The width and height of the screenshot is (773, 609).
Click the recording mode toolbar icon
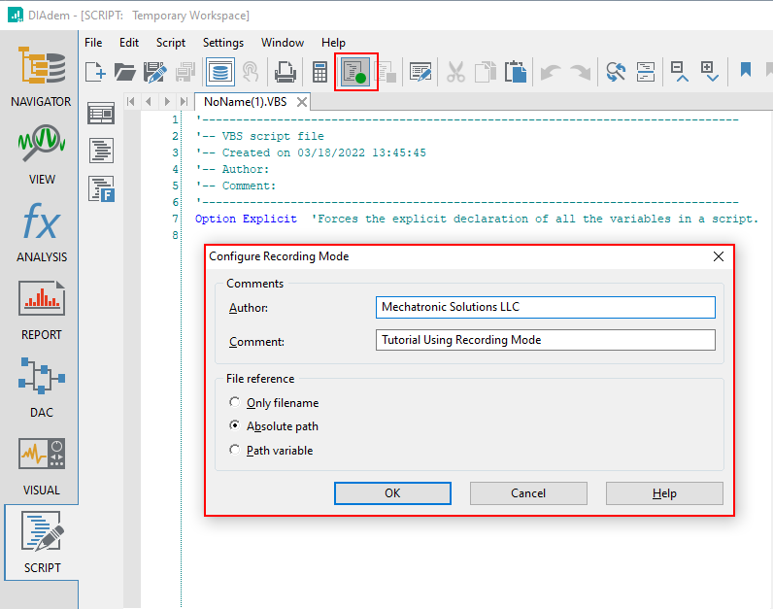click(355, 71)
